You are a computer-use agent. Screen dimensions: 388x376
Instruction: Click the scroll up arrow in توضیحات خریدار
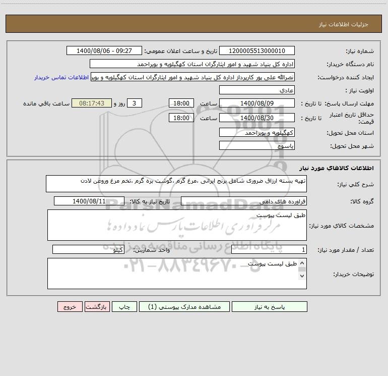tap(302, 263)
